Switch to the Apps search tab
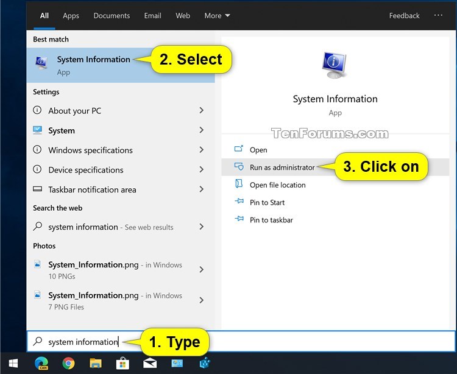457x374 pixels. coord(71,15)
